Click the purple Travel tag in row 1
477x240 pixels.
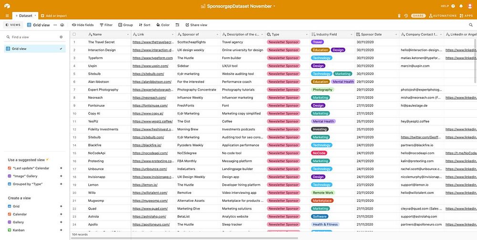pyautogui.click(x=317, y=42)
